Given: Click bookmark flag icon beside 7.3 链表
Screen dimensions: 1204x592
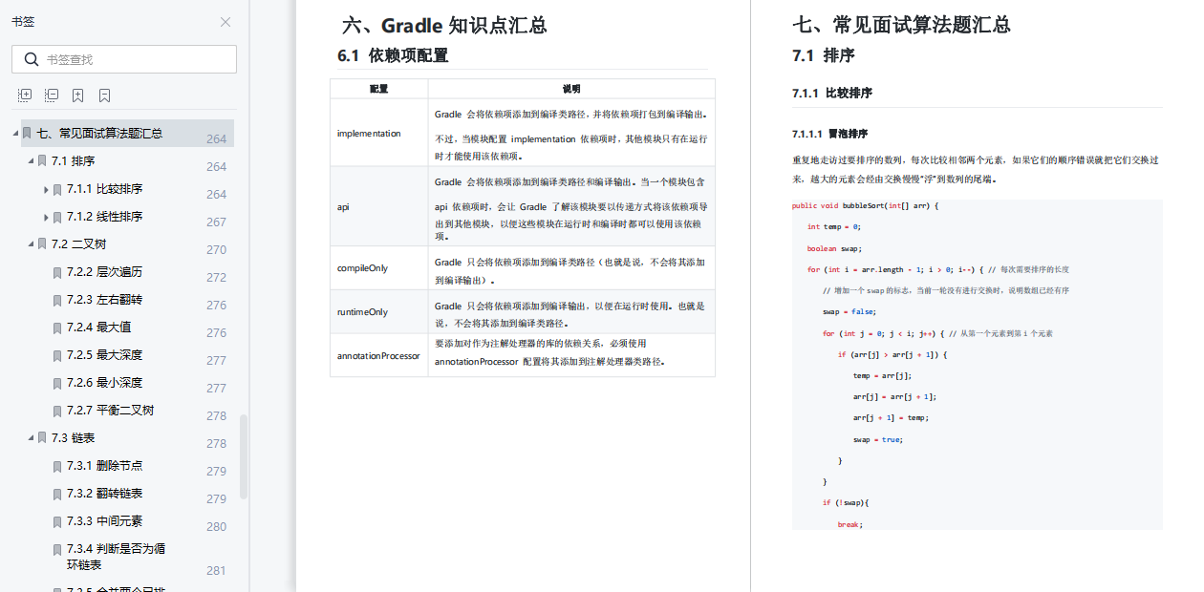Looking at the screenshot, I should coord(42,438).
